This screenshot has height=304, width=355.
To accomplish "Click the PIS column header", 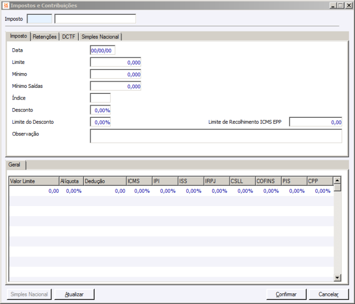I will tap(294, 181).
